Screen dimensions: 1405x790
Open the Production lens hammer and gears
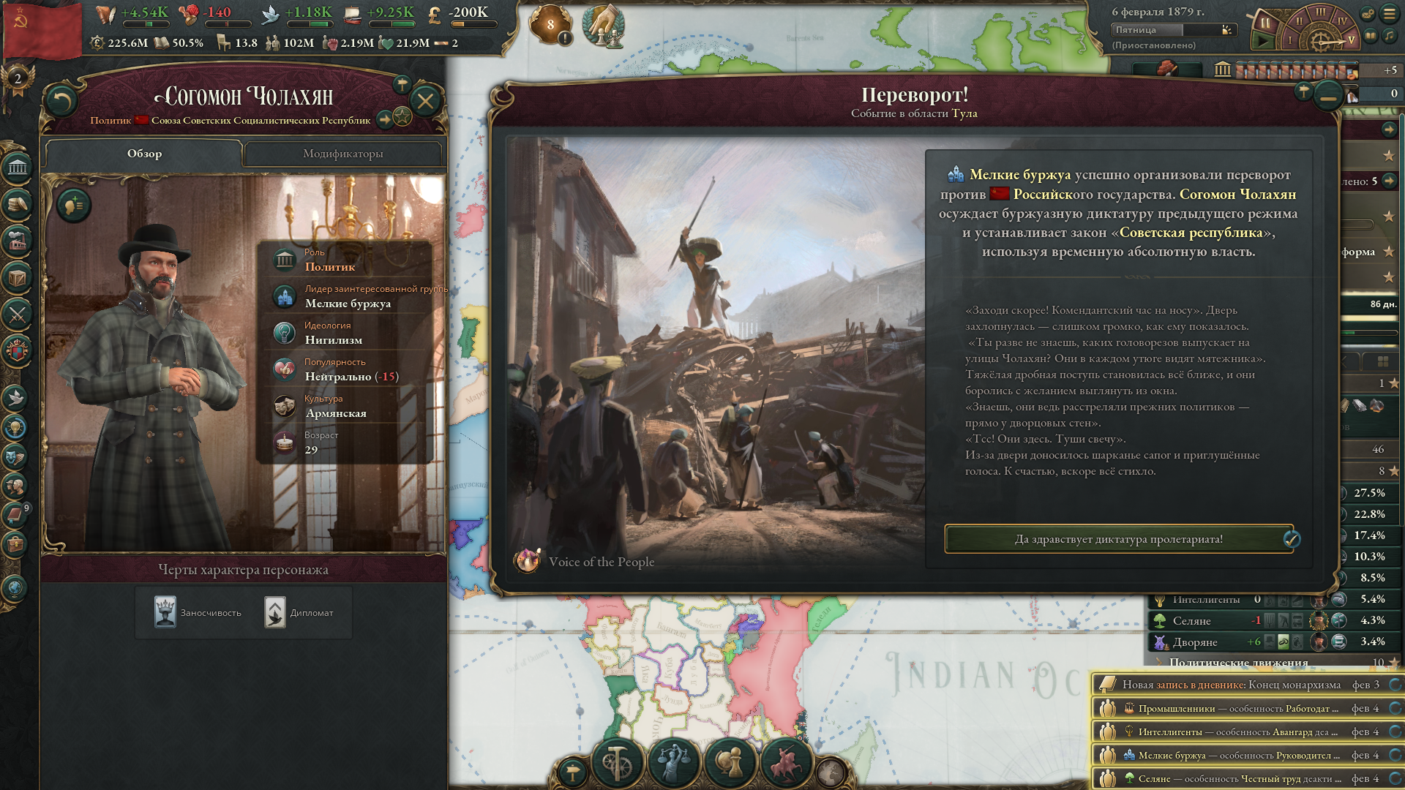pos(618,762)
